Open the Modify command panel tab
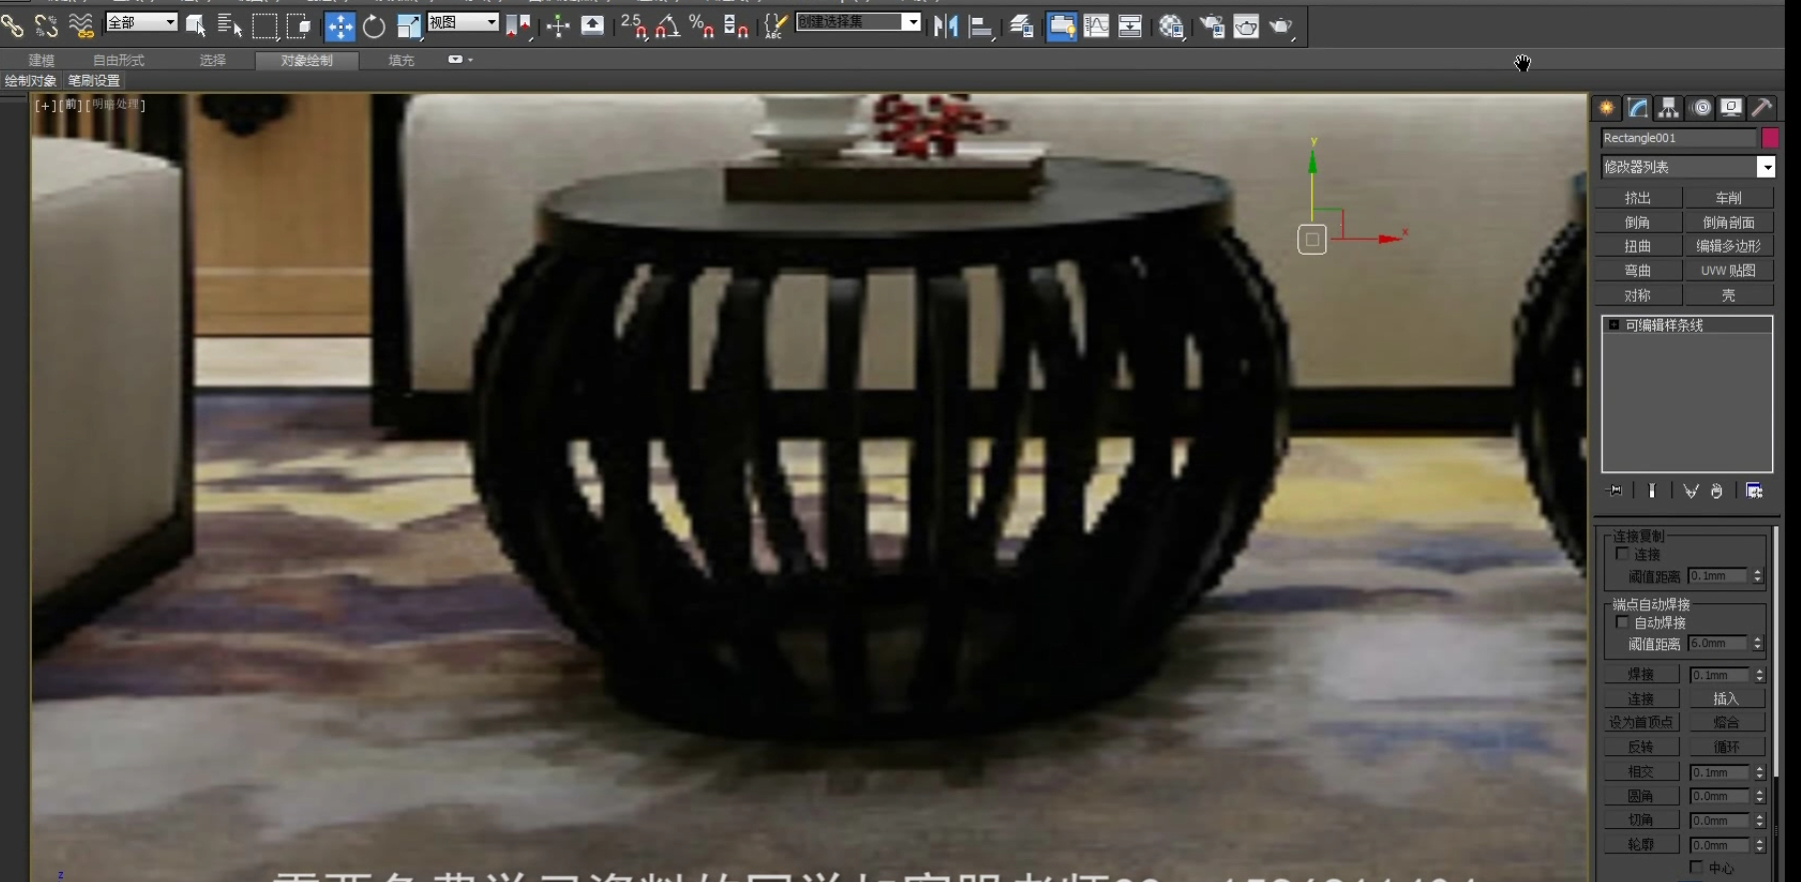Screen dimensions: 1801x882 click(x=1637, y=108)
